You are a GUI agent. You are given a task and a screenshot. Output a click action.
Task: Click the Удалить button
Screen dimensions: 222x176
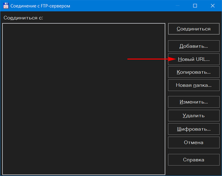tap(194, 116)
